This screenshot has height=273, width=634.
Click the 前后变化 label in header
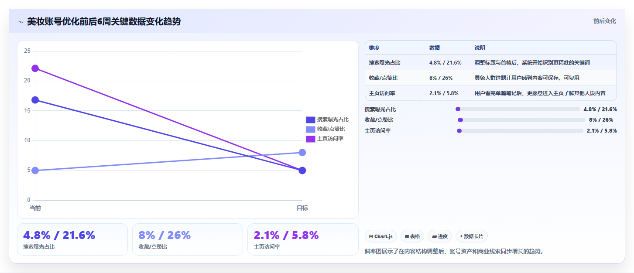pyautogui.click(x=604, y=21)
